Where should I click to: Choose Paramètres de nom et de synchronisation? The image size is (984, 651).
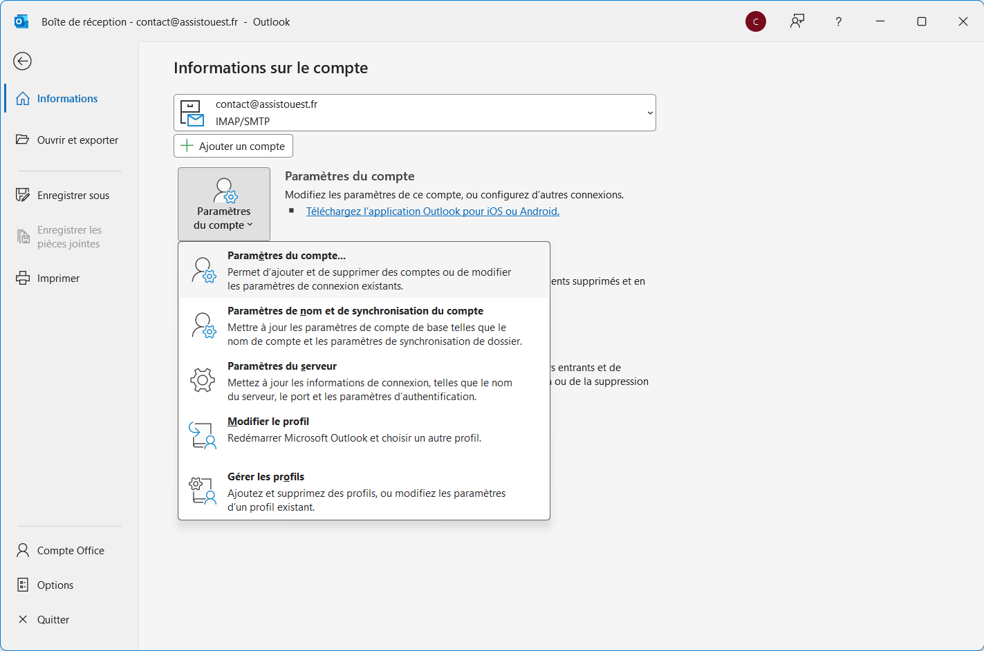click(x=364, y=325)
